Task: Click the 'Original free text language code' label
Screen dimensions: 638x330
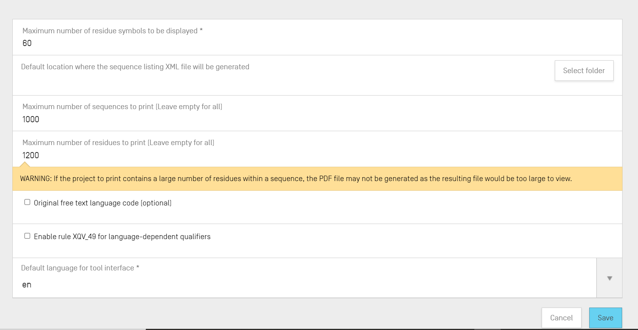Action: click(103, 203)
